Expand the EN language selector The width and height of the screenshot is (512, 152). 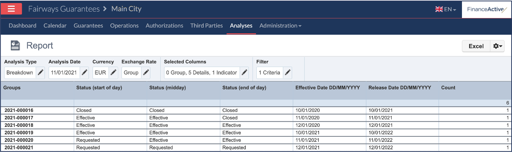446,9
